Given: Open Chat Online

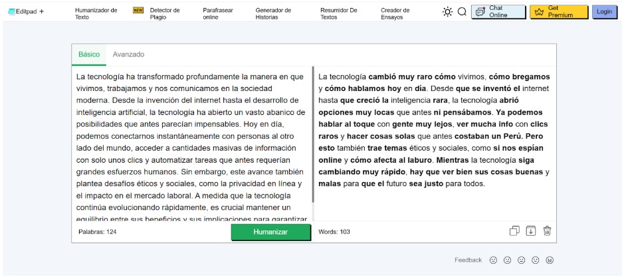Looking at the screenshot, I should pos(498,12).
